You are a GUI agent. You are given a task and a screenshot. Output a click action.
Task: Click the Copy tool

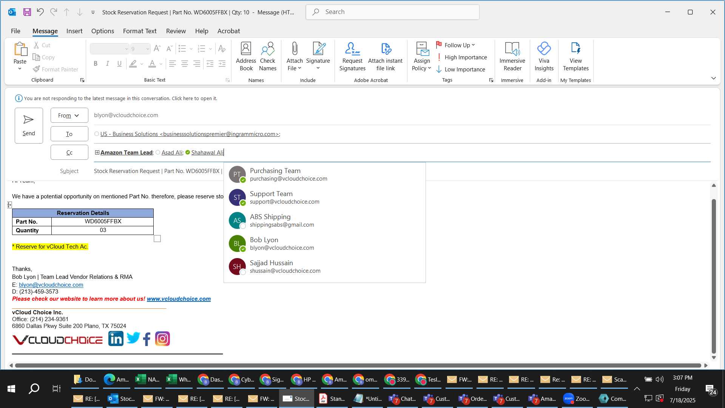[44, 57]
